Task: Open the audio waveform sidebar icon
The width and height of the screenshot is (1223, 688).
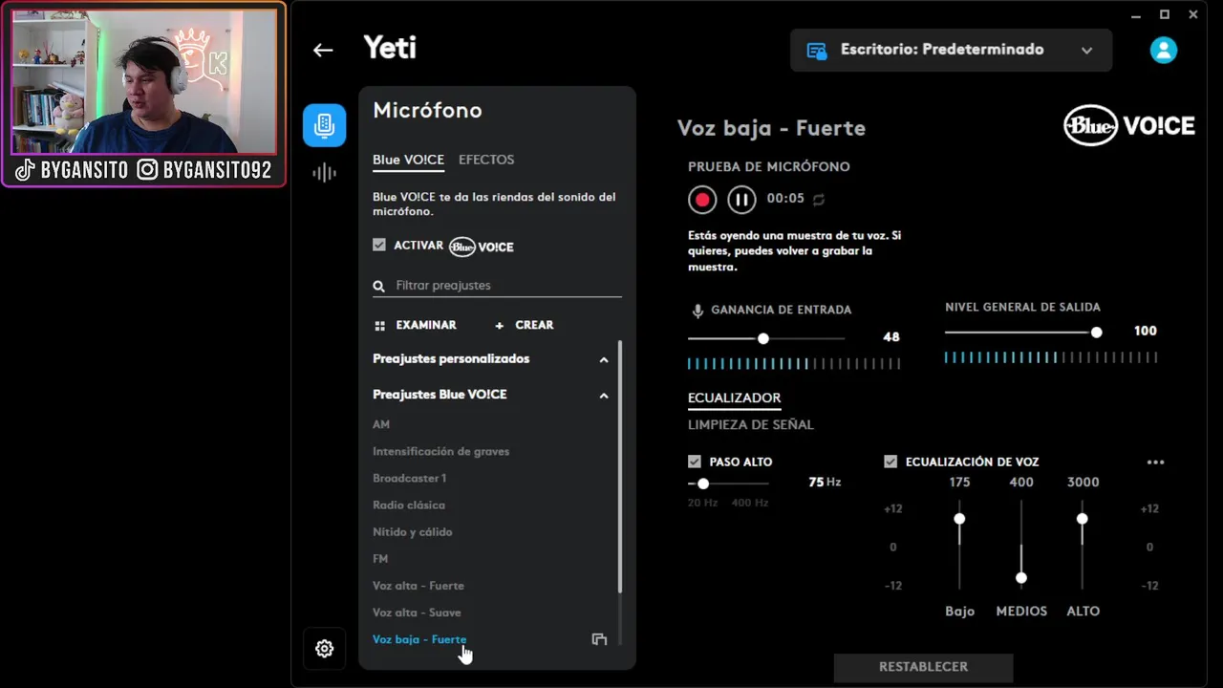Action: (x=324, y=173)
